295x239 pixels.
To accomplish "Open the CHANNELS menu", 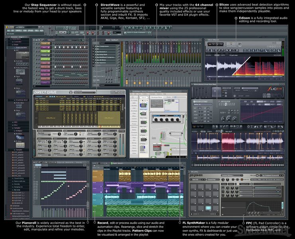I will tap(18, 30).
